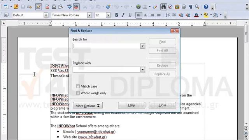
Task: Toggle Nonprinting Characters icon
Action: pyautogui.click(x=190, y=7)
